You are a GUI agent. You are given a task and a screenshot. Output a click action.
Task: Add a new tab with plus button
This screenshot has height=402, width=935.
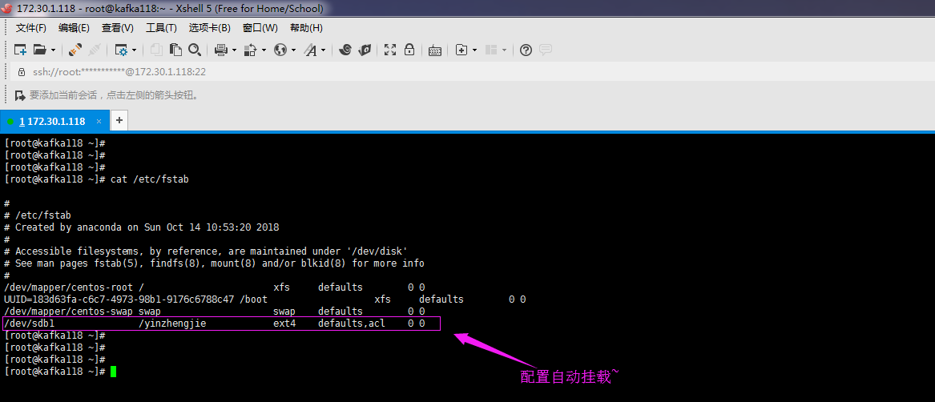click(119, 120)
